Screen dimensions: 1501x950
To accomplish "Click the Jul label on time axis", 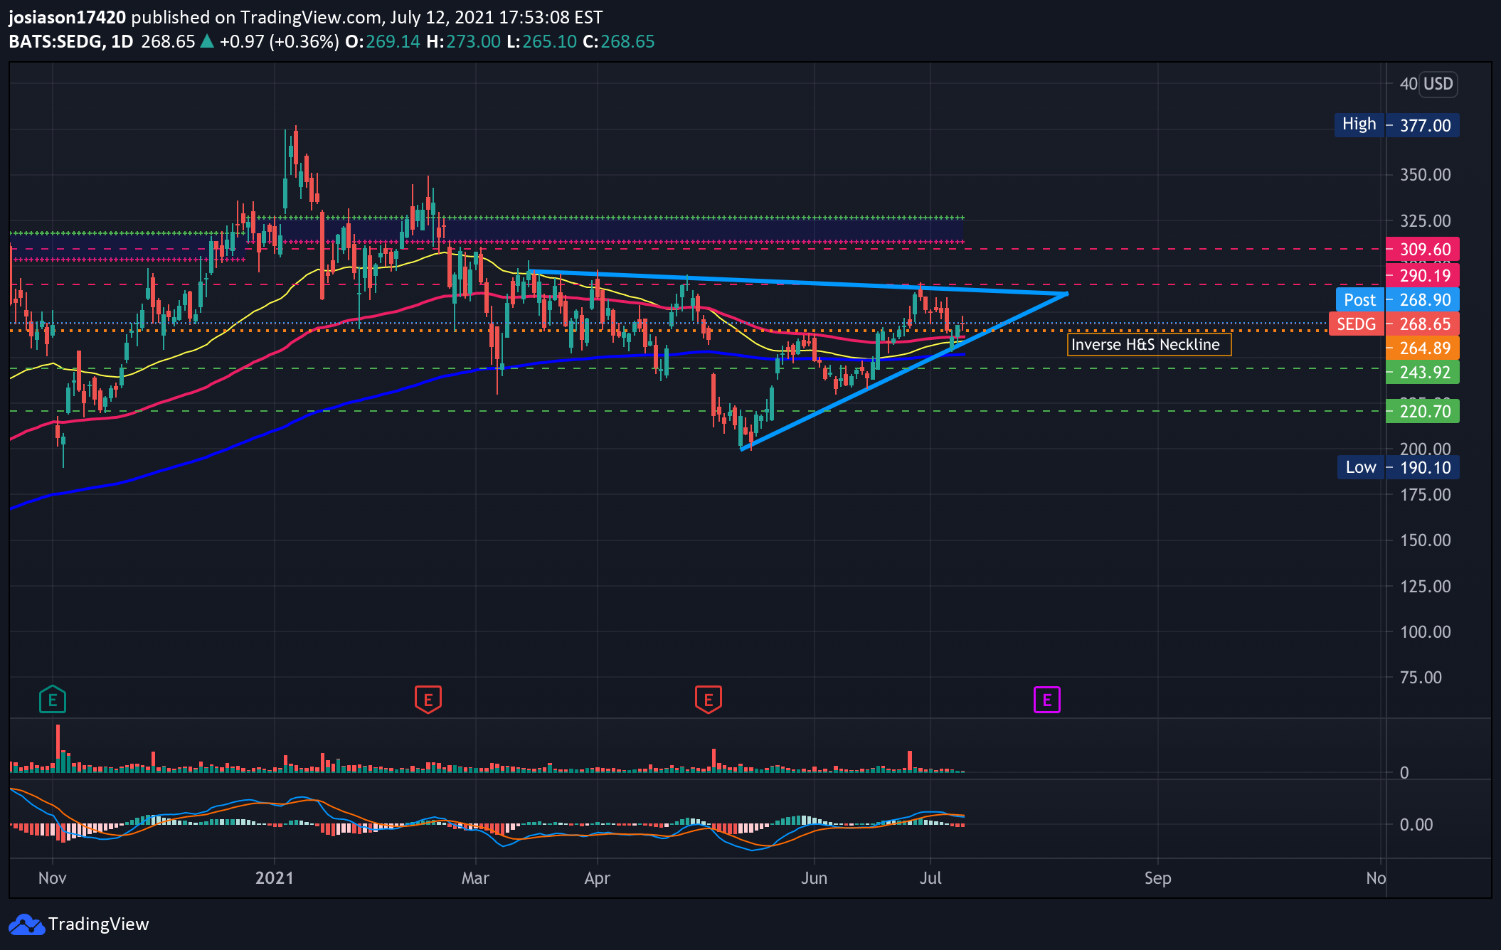I will point(930,878).
